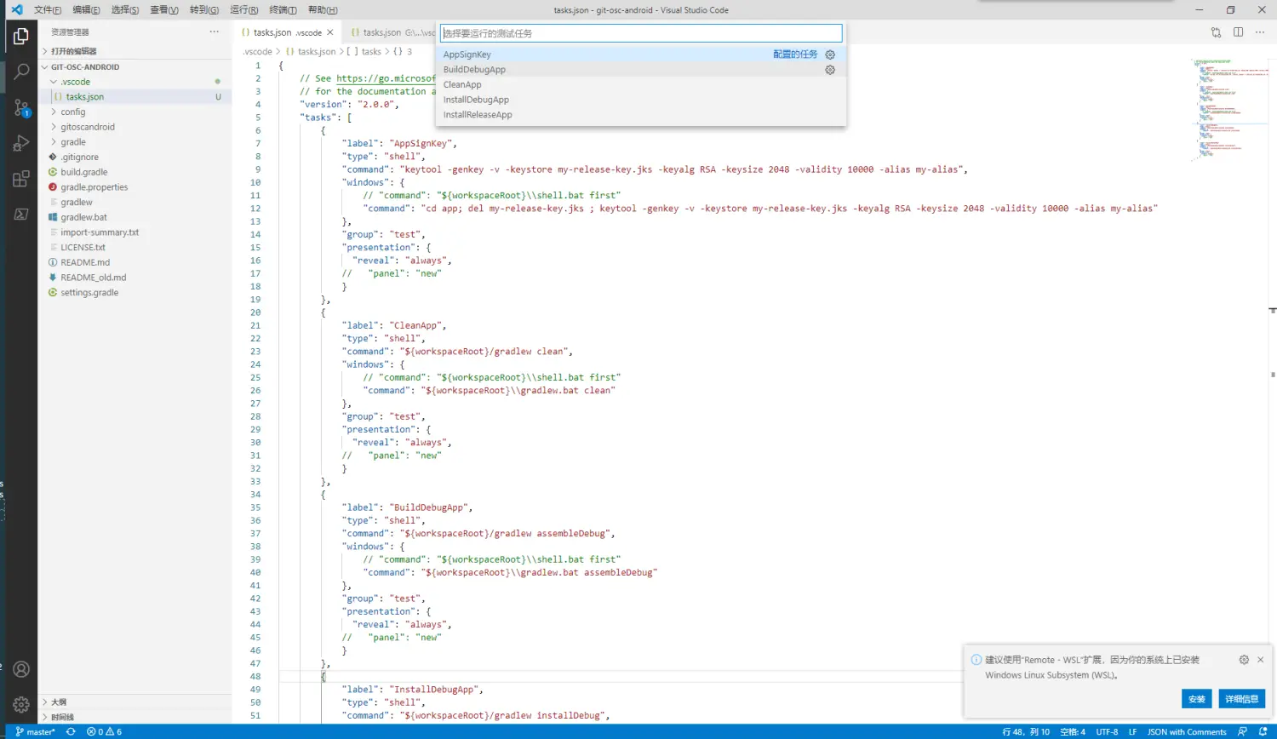Collapse the .vscode folder
This screenshot has width=1277, height=739.
(x=75, y=82)
